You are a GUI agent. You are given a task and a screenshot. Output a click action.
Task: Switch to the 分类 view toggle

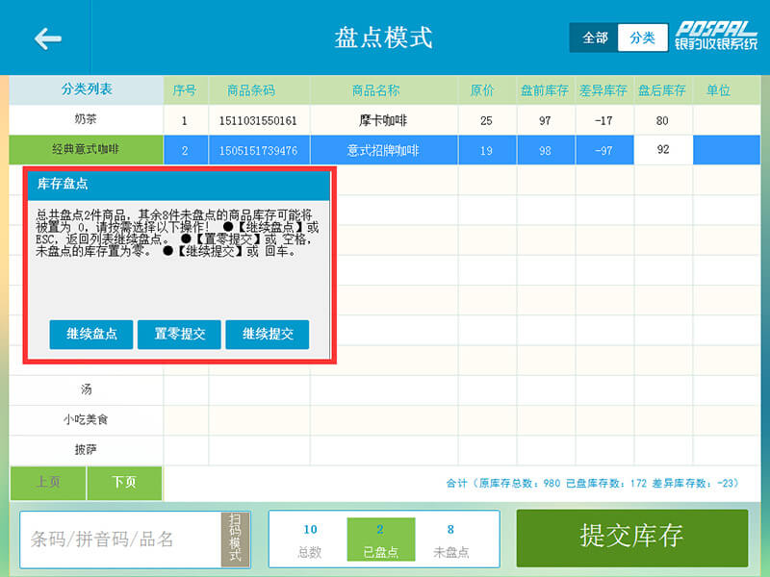642,38
